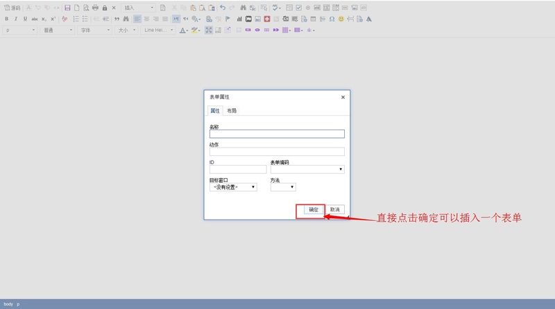
Task: Click the 取消 button
Action: point(334,209)
